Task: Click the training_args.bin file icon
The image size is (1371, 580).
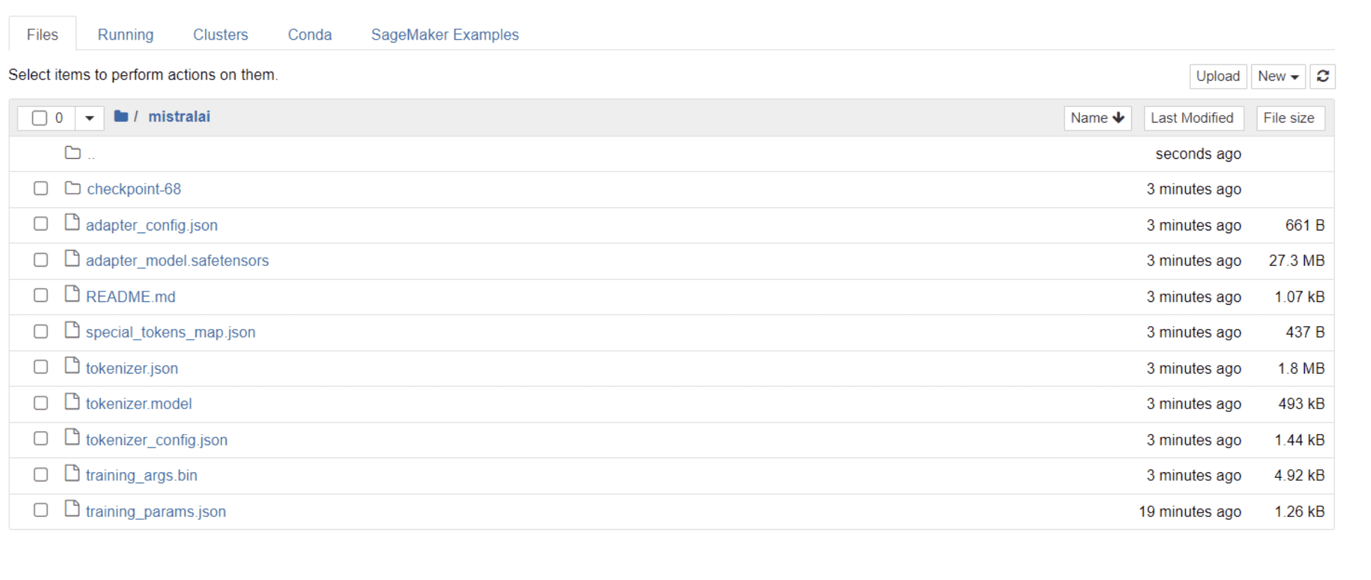Action: click(72, 474)
